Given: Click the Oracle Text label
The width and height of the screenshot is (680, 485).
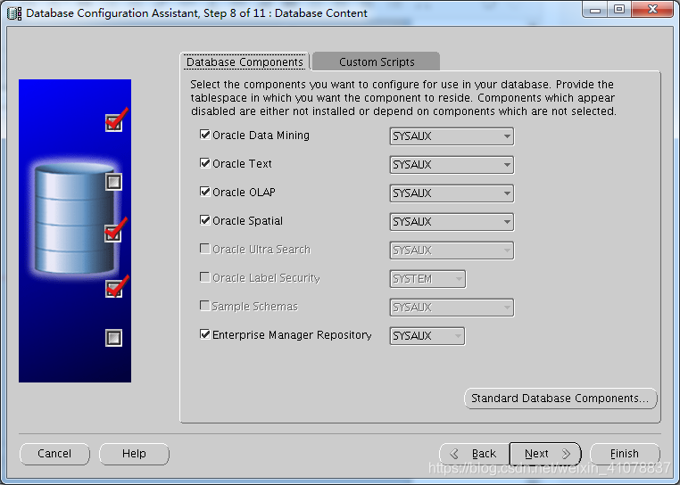Looking at the screenshot, I should point(242,164).
